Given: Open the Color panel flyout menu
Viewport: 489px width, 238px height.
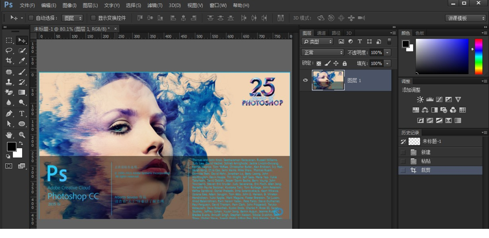Looking at the screenshot, I should click(484, 33).
